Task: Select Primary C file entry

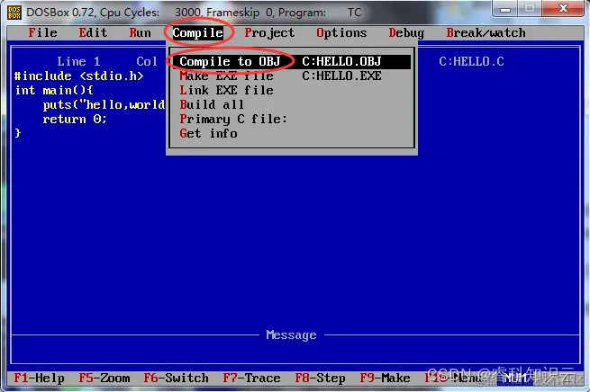Action: tap(233, 119)
